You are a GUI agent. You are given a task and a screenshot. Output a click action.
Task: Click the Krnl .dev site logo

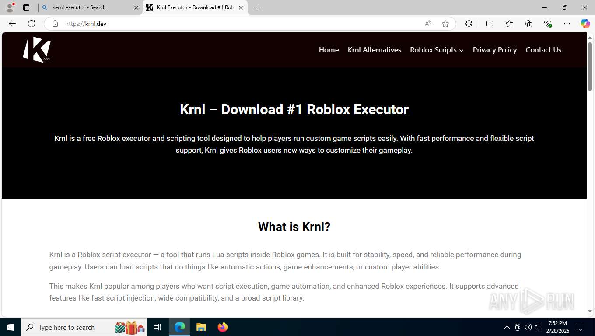click(x=37, y=50)
